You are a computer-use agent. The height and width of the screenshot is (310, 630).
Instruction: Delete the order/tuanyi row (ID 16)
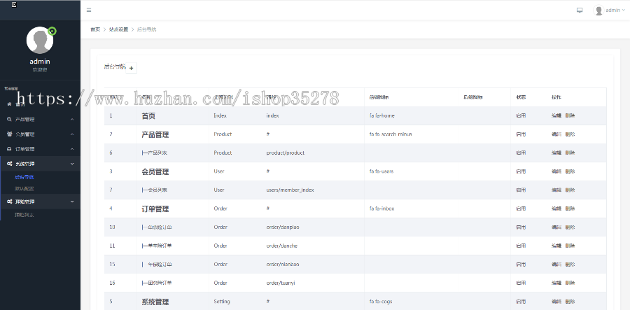570,283
